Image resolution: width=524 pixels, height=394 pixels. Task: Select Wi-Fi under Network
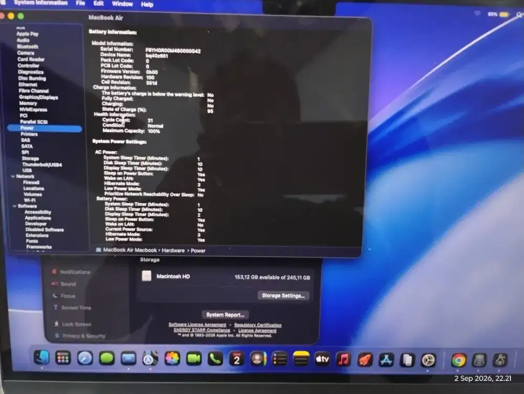point(30,200)
